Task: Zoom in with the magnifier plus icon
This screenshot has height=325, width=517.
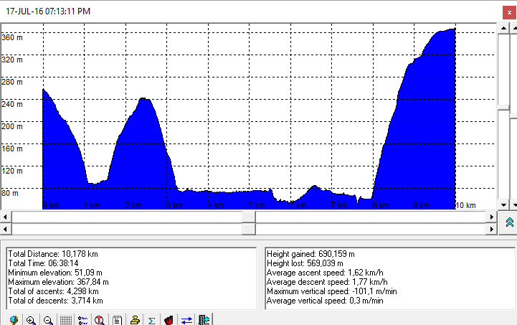Action: 31,319
